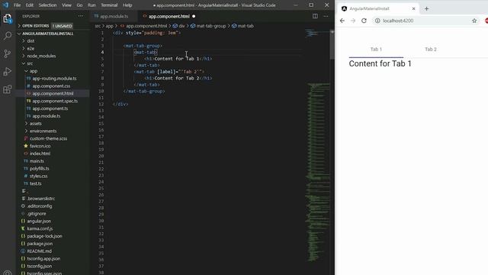Open karma.conf.js file
Viewport: 488px width, 275px height.
click(x=40, y=228)
